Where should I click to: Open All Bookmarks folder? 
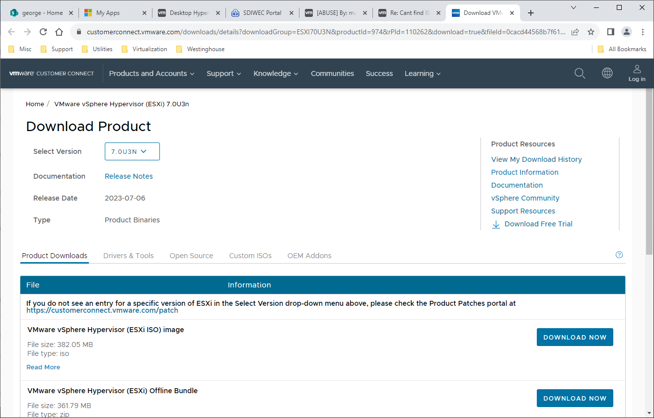tap(622, 49)
